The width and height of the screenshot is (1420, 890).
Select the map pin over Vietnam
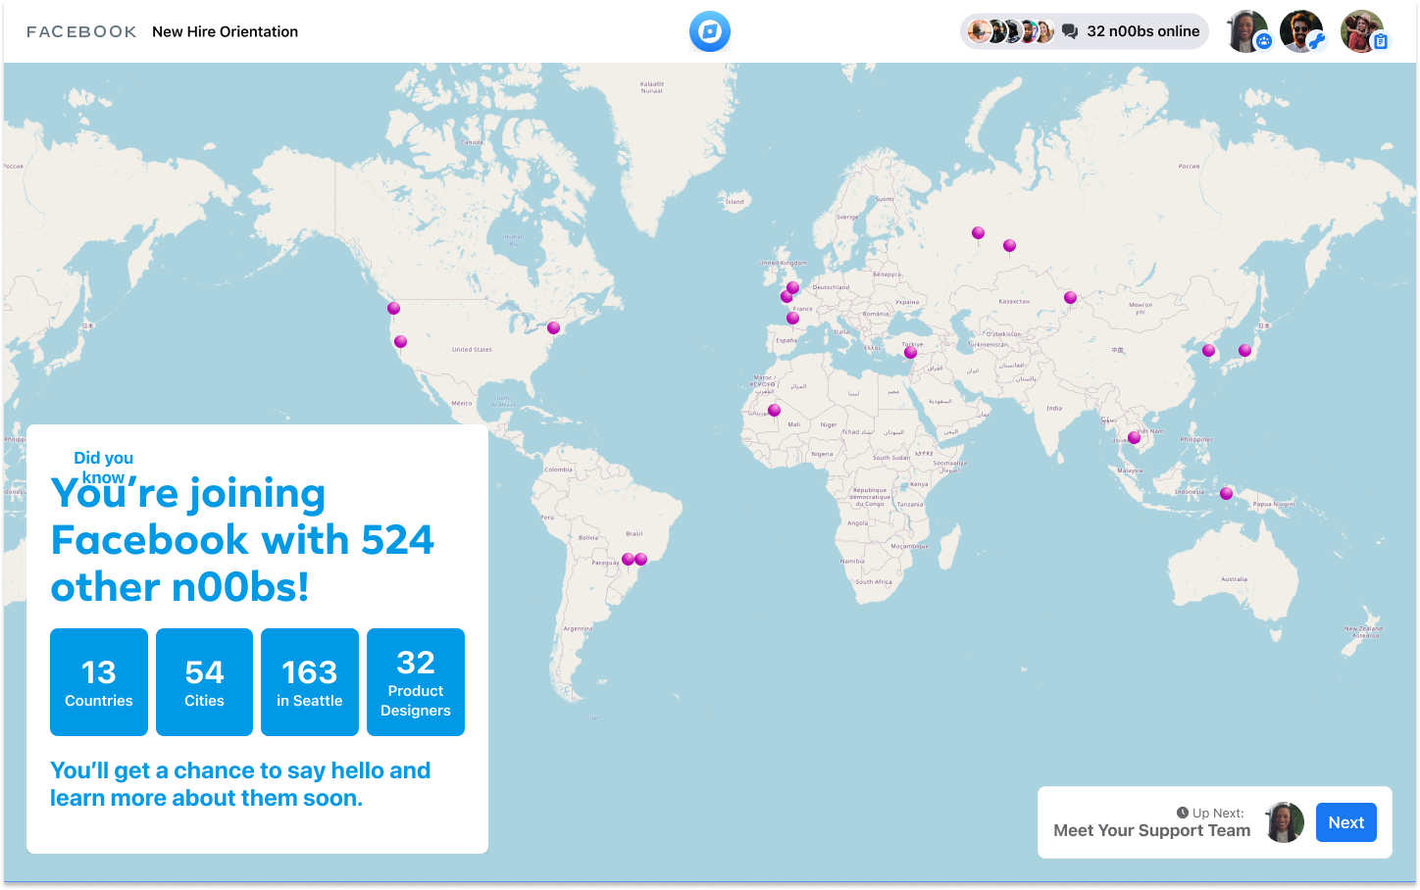tap(1134, 438)
